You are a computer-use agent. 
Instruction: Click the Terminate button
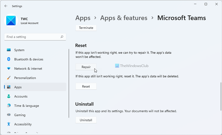[86, 28]
